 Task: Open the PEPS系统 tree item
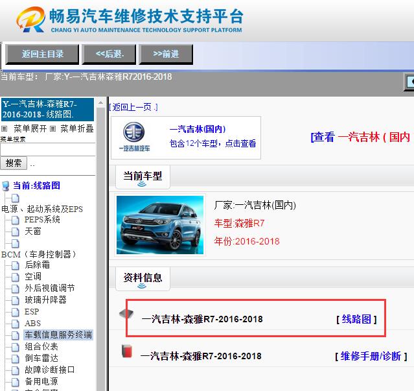[x=42, y=219]
